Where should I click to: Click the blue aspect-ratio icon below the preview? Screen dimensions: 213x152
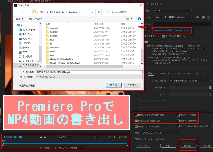point(95,137)
